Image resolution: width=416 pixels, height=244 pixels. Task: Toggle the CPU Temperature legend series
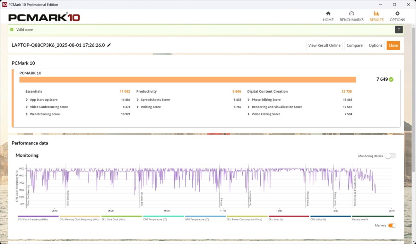163,218
